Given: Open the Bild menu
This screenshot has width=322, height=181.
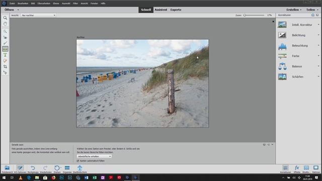Looking at the screenshot, I should click(33, 4).
